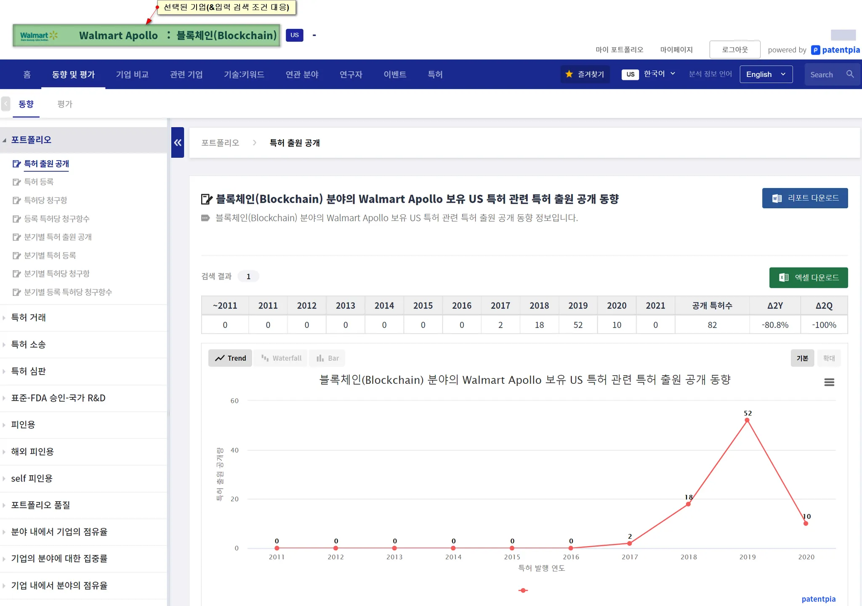Switch chart to Waterfall view

coord(281,358)
